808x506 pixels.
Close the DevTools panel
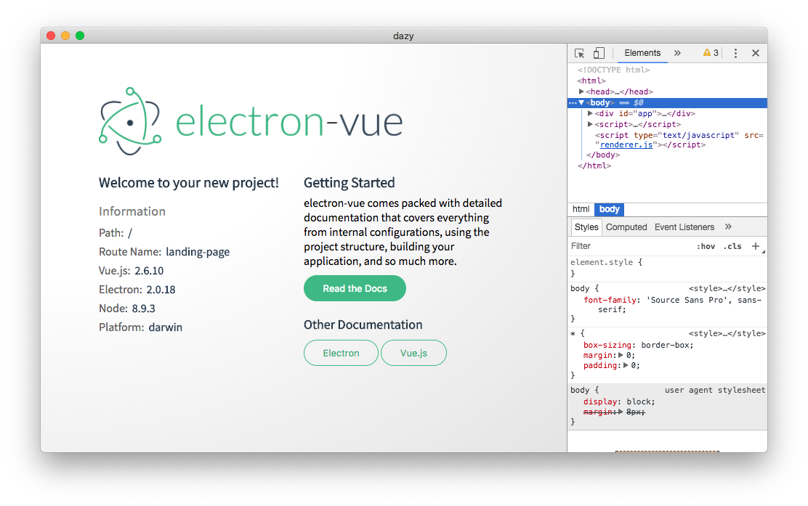(x=756, y=53)
